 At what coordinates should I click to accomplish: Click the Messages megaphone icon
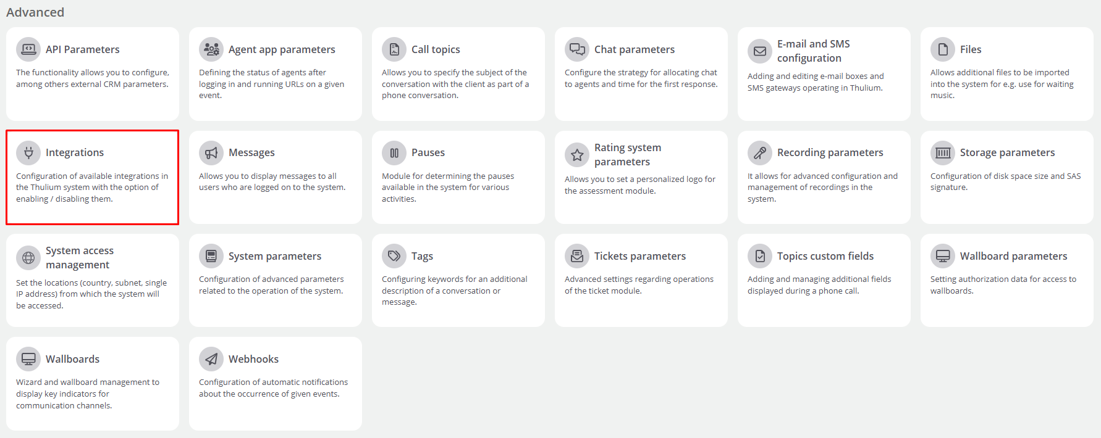coord(211,153)
